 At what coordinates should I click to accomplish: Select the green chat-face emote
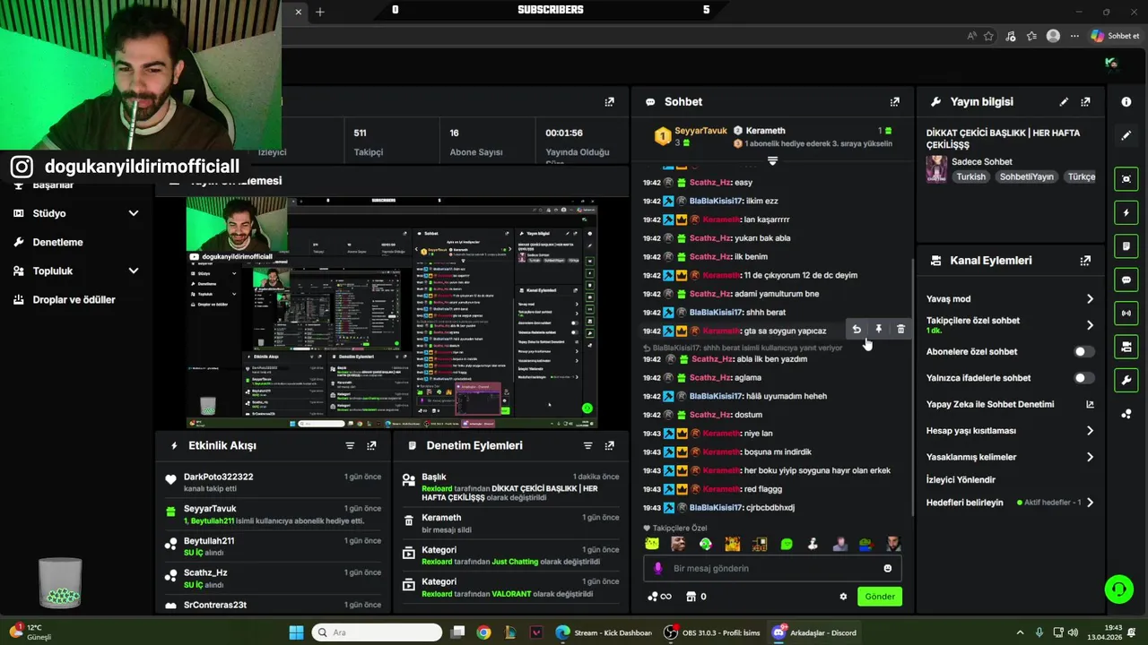[x=787, y=544]
